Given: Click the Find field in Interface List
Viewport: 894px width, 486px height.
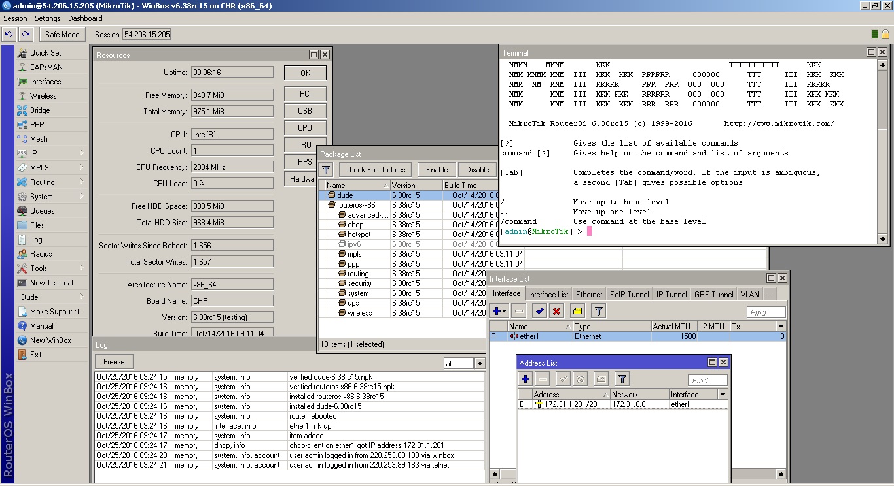Looking at the screenshot, I should pyautogui.click(x=766, y=312).
